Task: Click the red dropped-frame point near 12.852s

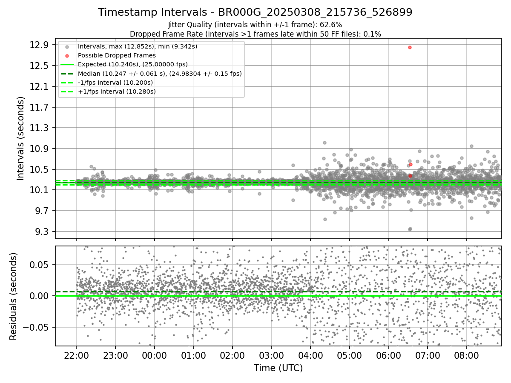Action: point(410,47)
